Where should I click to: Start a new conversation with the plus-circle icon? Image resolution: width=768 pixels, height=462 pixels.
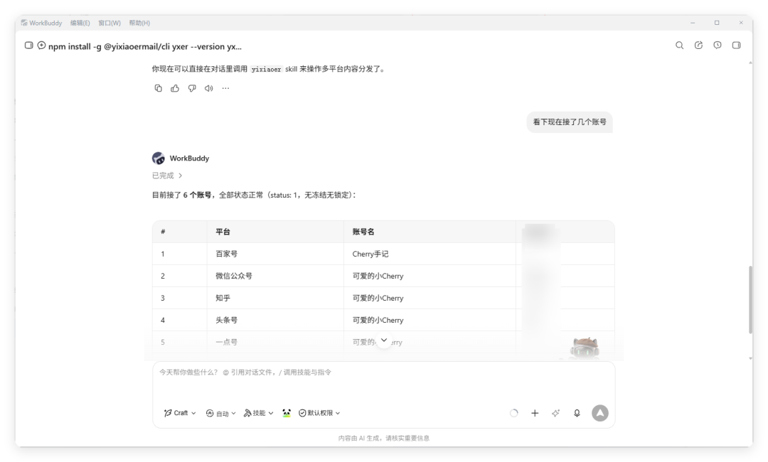tap(42, 45)
